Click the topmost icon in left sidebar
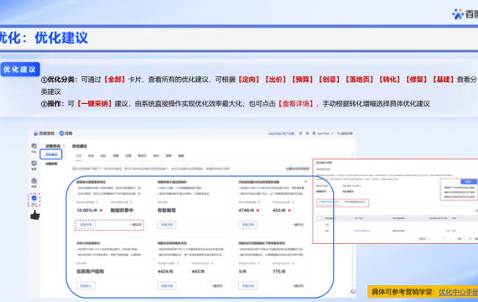 tap(34, 147)
